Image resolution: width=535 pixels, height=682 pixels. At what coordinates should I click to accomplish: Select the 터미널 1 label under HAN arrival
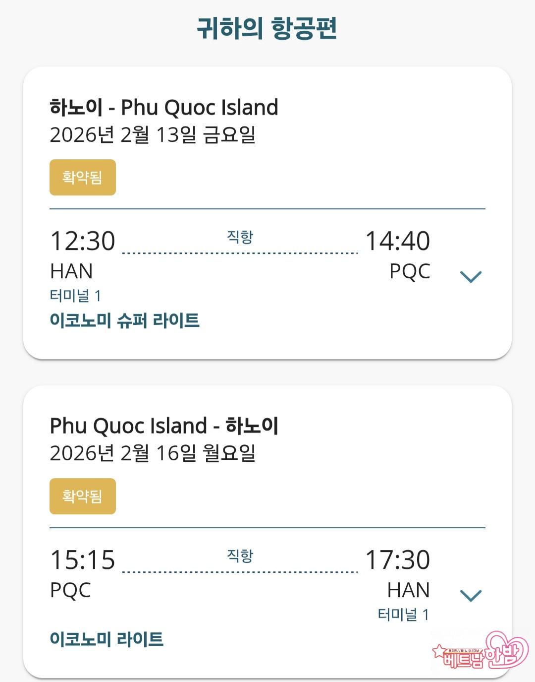(403, 615)
